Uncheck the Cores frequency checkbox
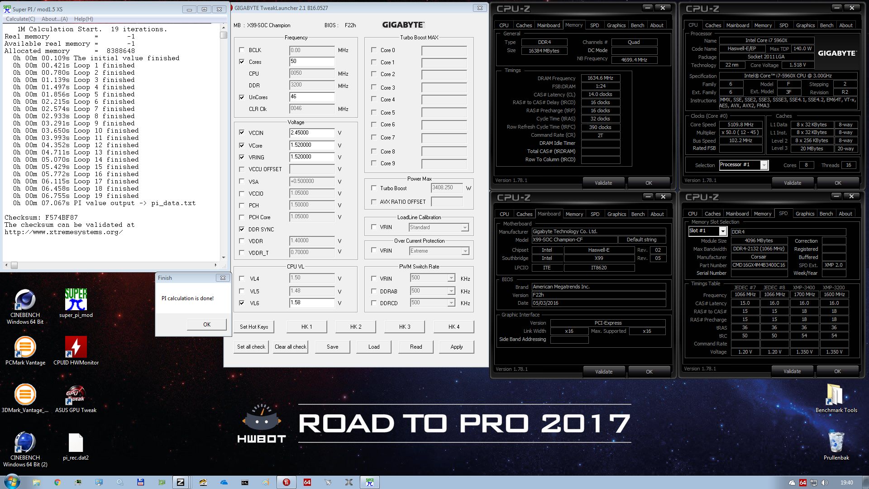Viewport: 869px width, 489px height. point(242,62)
